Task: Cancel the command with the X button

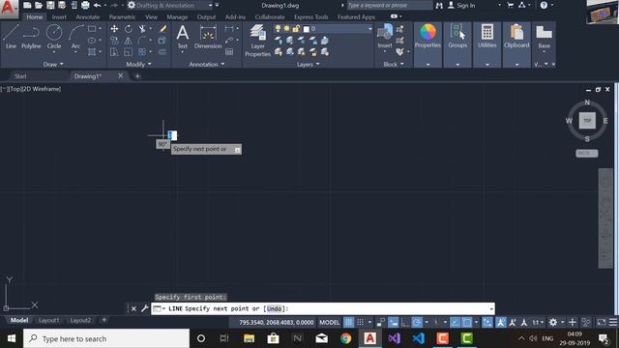Action: (x=133, y=308)
